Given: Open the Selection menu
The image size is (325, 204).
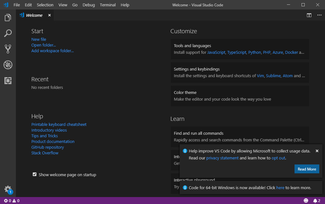Looking at the screenshot, I should pyautogui.click(x=45, y=5).
